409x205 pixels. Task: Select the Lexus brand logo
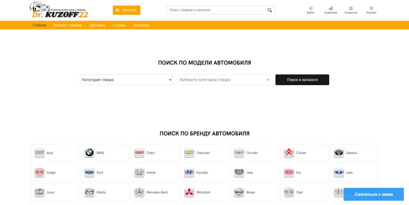[40, 192]
